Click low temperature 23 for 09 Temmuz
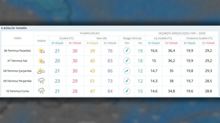 tap(57, 81)
